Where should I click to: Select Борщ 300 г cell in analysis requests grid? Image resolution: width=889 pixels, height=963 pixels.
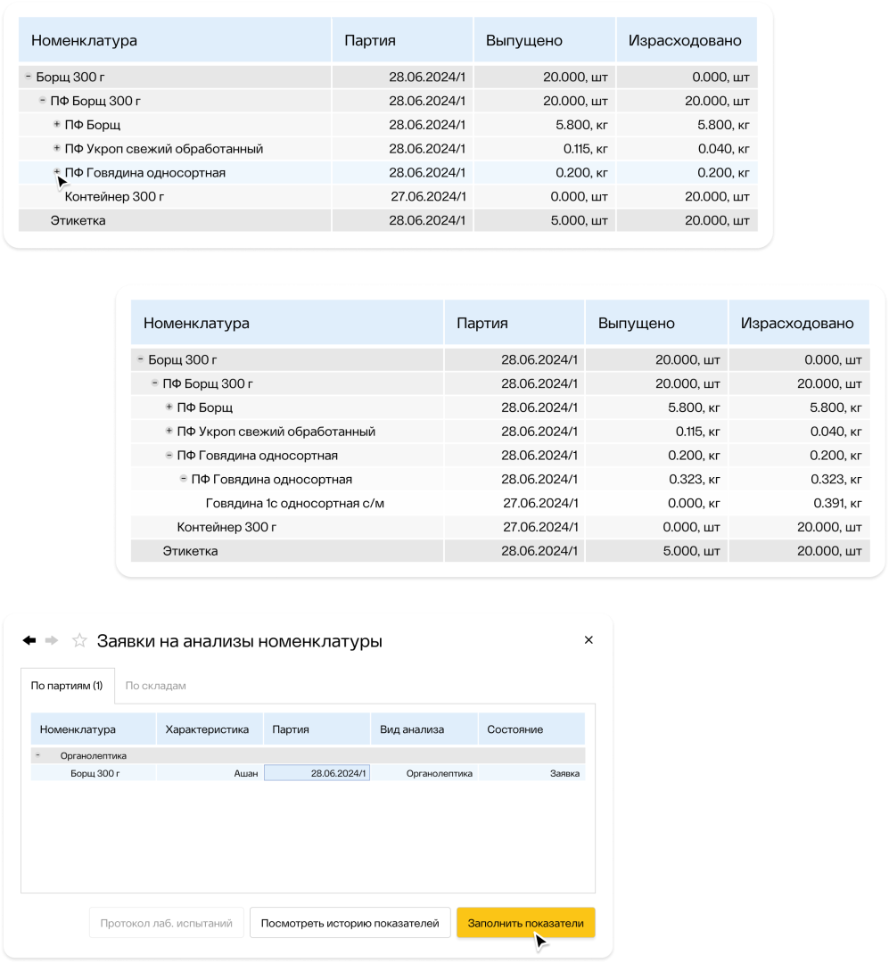[x=95, y=773]
